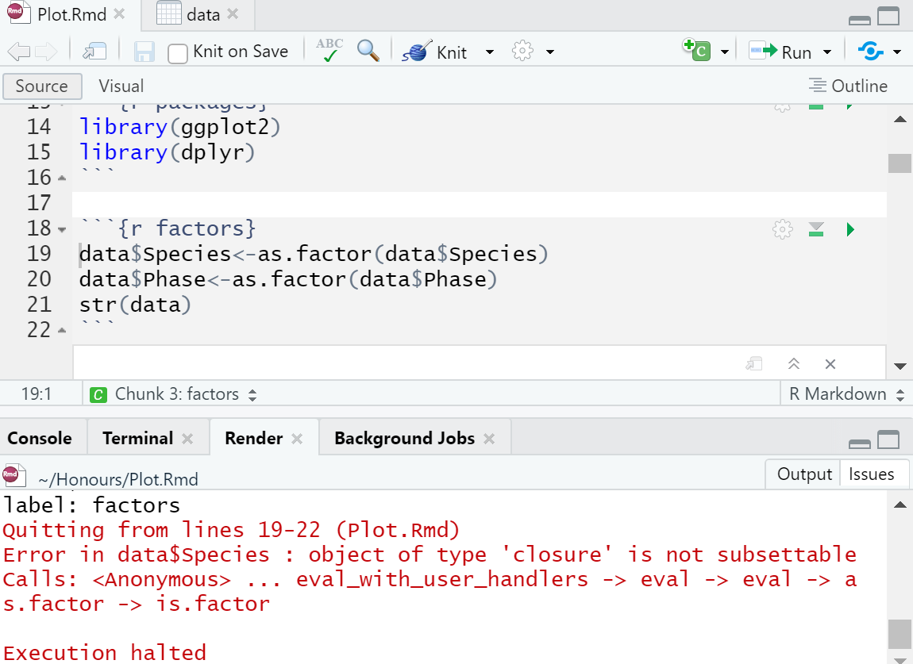
Task: Switch to the Console tab
Action: click(40, 438)
